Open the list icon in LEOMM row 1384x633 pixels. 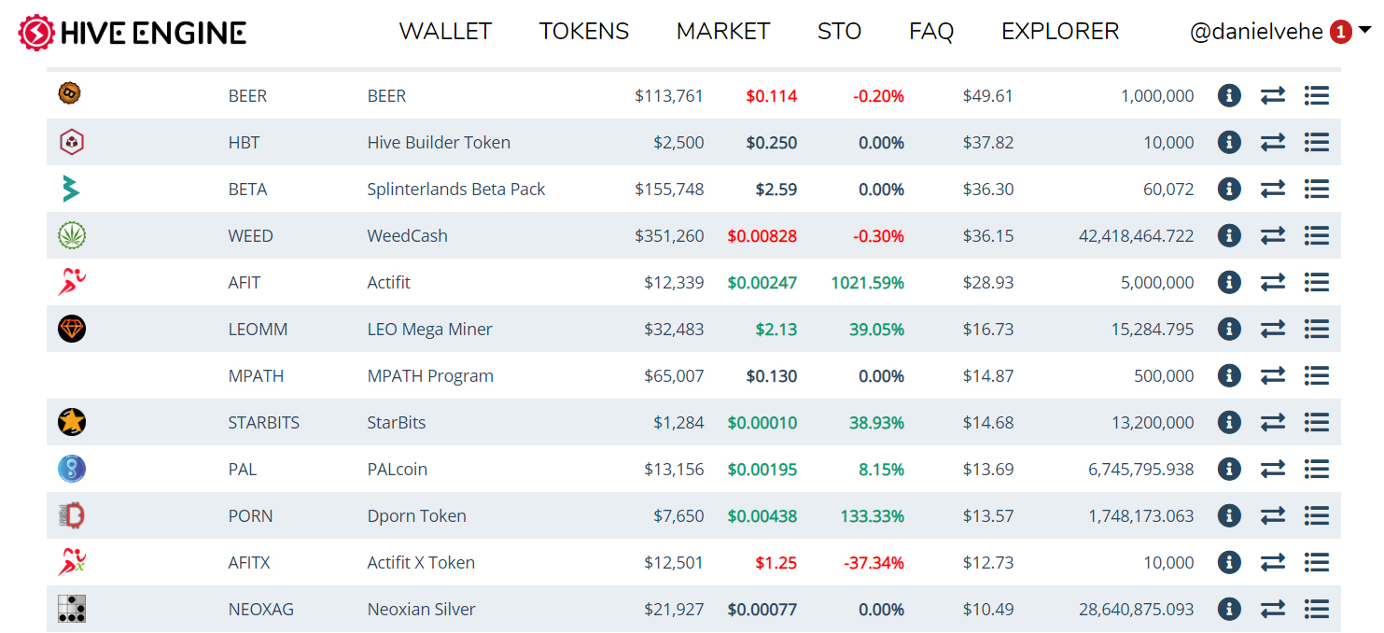[x=1317, y=329]
